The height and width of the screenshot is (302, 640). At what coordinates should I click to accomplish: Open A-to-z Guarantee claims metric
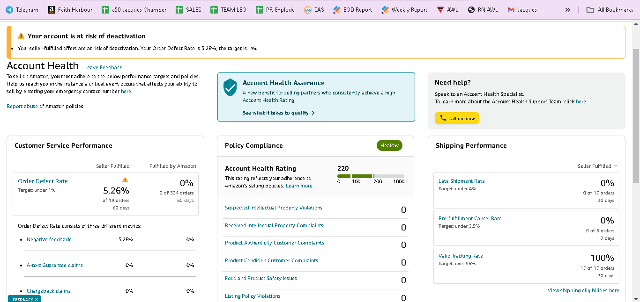[55, 265]
